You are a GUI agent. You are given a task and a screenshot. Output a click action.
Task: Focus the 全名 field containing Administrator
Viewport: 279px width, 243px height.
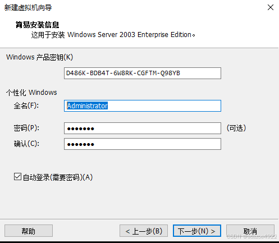pyautogui.click(x=143, y=106)
